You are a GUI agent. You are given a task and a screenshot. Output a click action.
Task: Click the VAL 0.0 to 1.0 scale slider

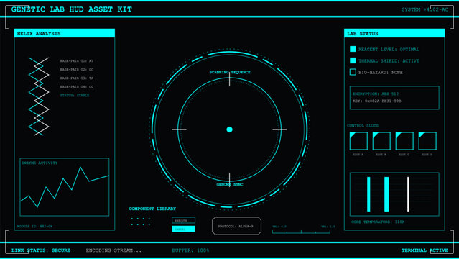(301, 232)
